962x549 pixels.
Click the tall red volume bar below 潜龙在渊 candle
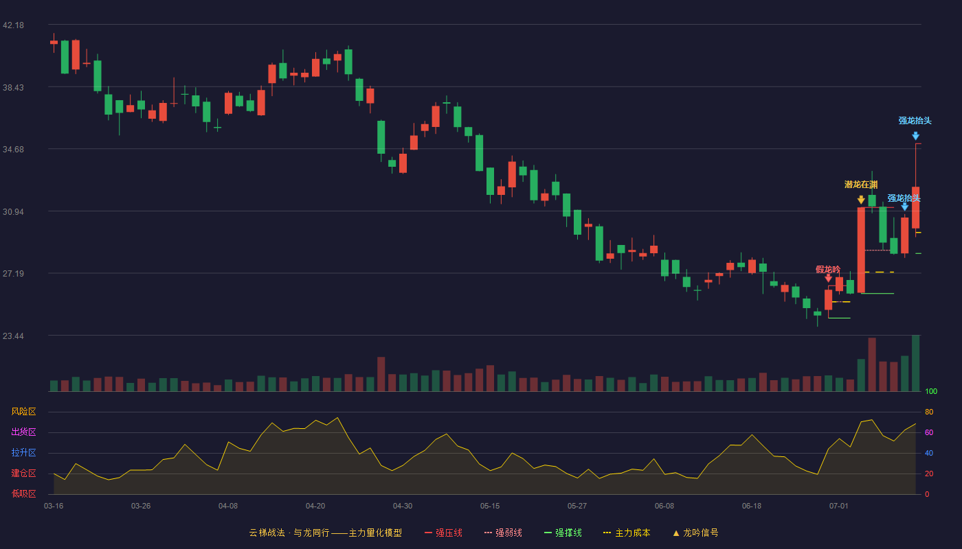(872, 364)
